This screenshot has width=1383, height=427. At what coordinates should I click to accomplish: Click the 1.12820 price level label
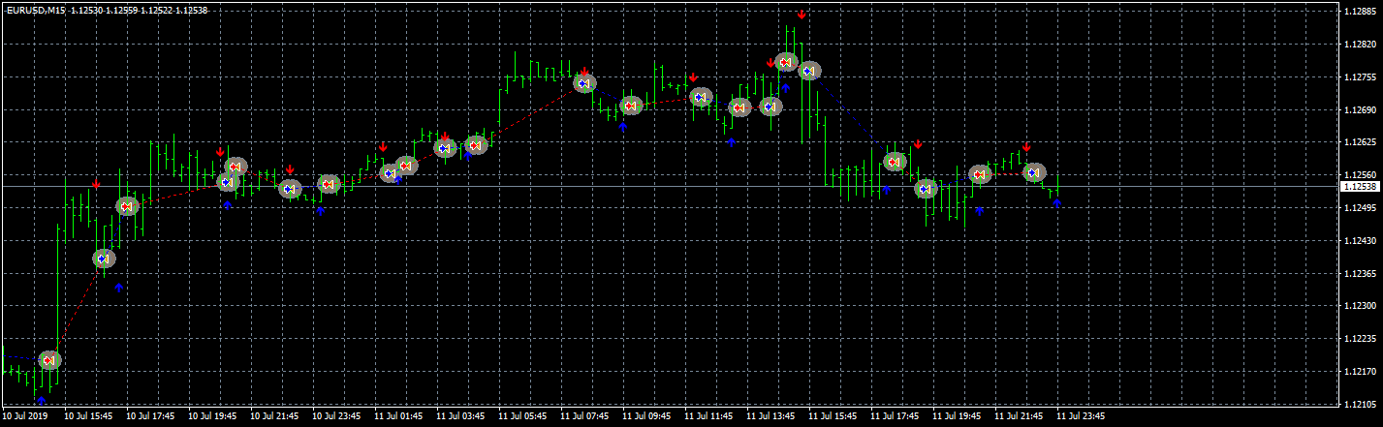pyautogui.click(x=1359, y=45)
